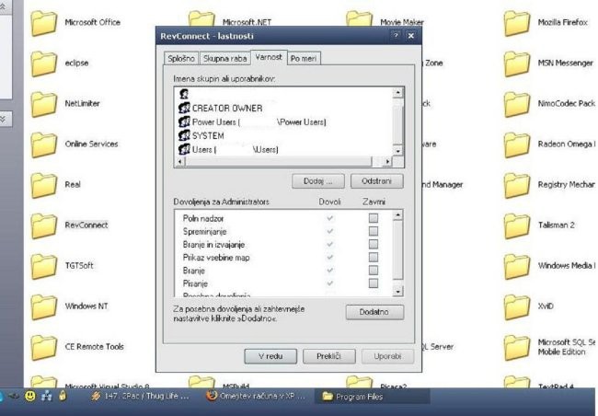
Task: Open the Real folder icon
Action: click(43, 185)
